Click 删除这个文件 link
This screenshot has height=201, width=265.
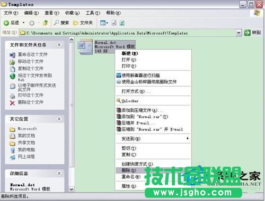pyautogui.click(x=31, y=102)
